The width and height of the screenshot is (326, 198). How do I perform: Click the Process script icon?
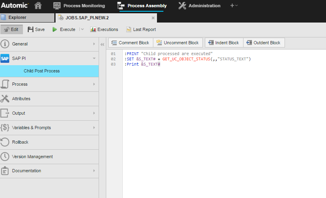pos(5,84)
